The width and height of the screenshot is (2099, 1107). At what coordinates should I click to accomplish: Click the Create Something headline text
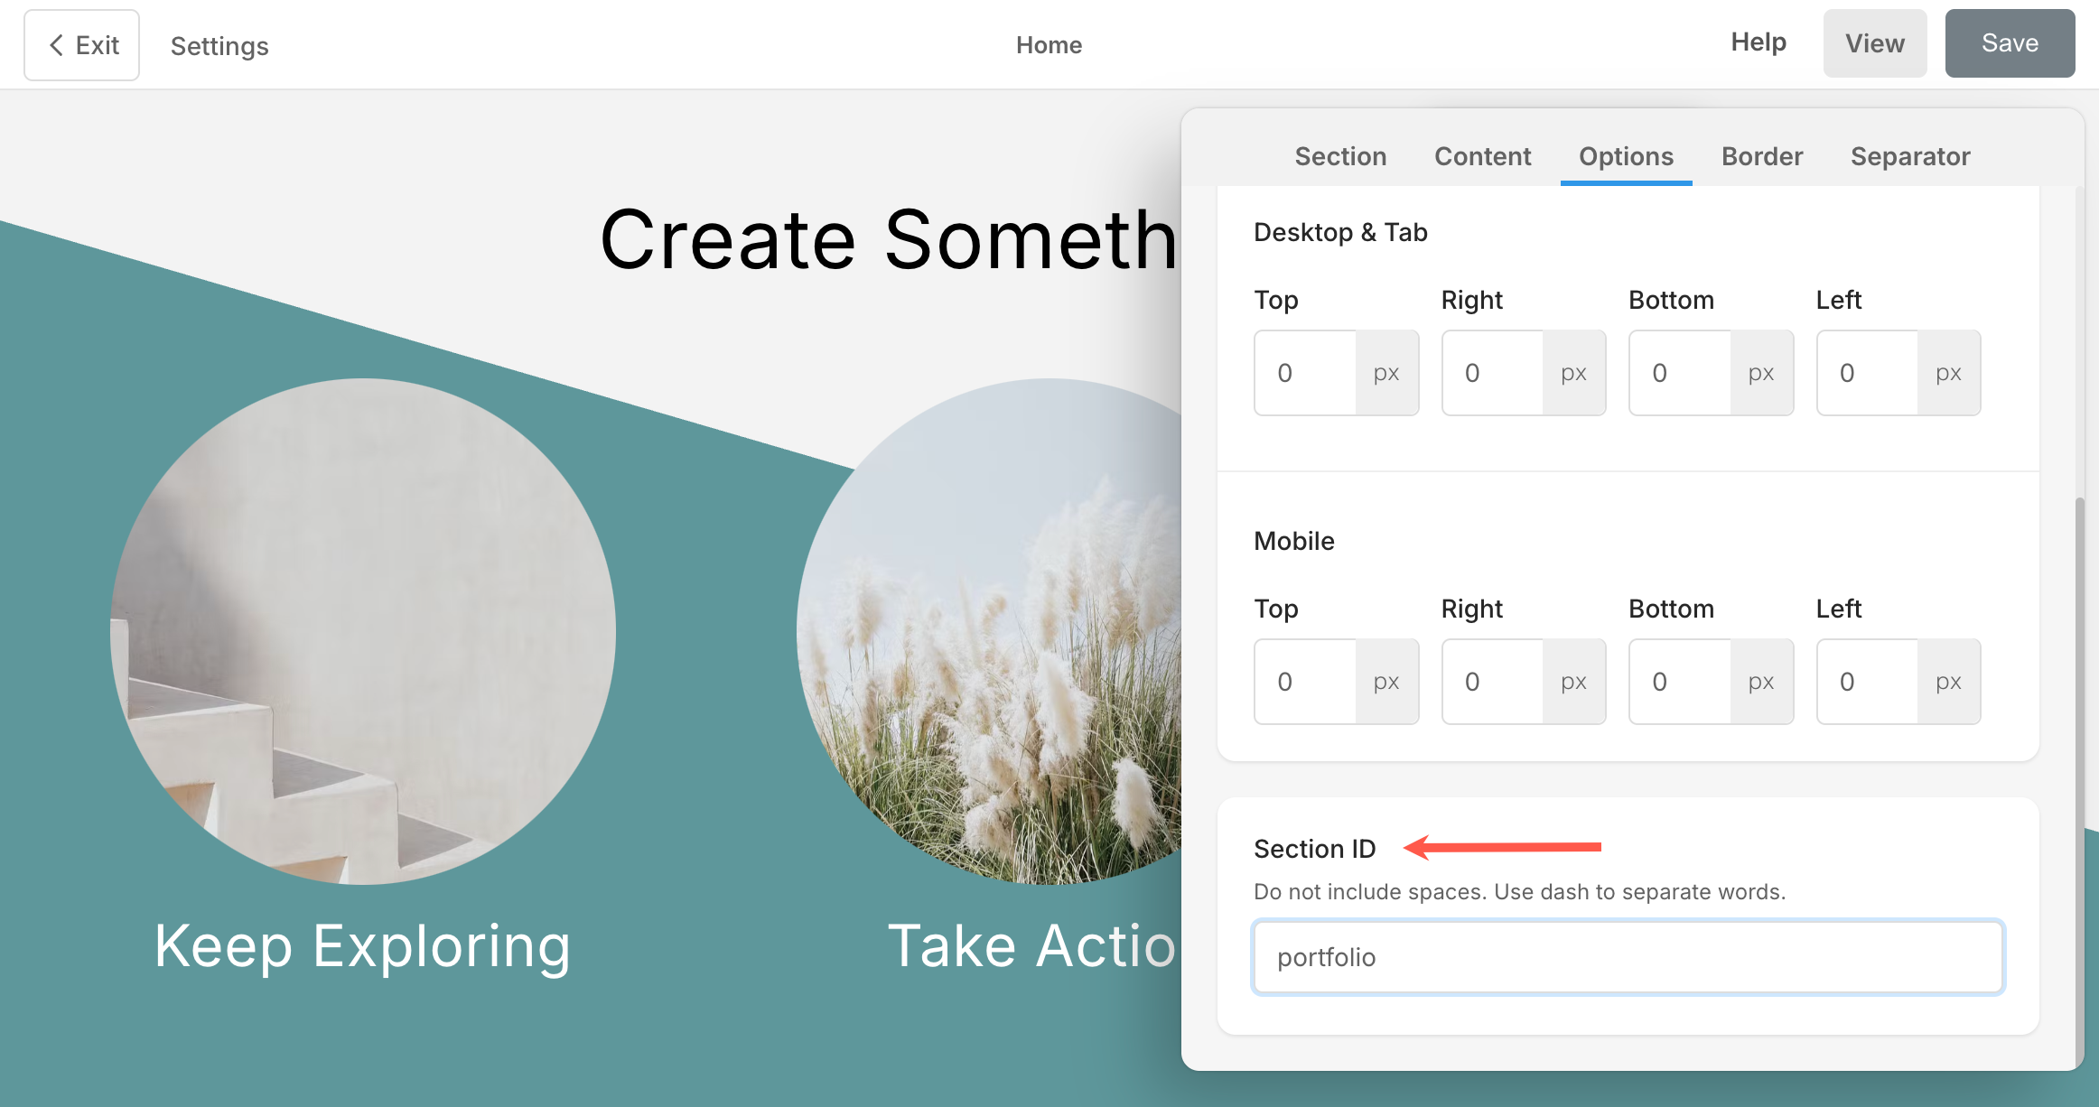(890, 239)
